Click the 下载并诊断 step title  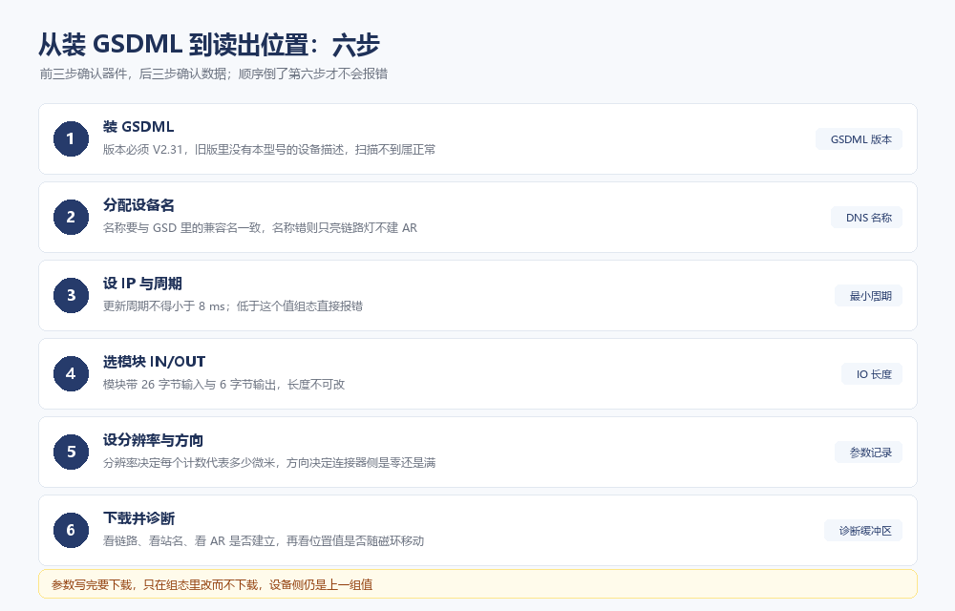coord(138,518)
